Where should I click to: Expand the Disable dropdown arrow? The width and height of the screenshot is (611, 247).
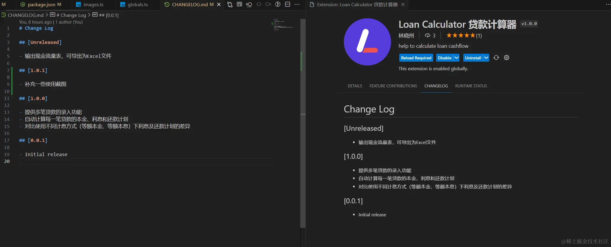456,58
